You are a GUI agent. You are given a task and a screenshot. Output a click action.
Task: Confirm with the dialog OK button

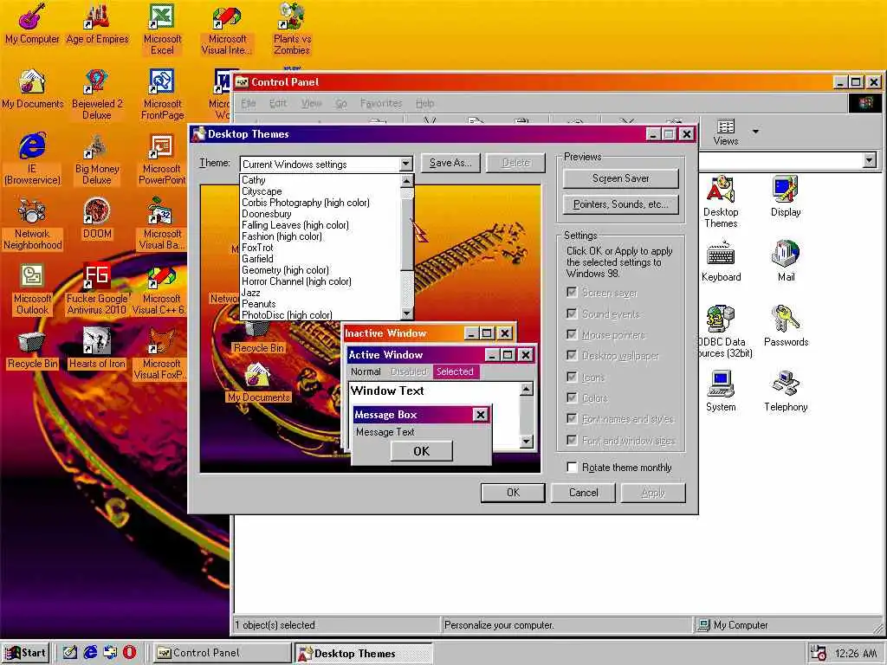pyautogui.click(x=513, y=493)
